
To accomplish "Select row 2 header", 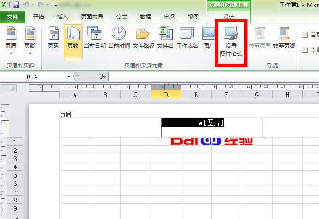I will click(x=15, y=150).
